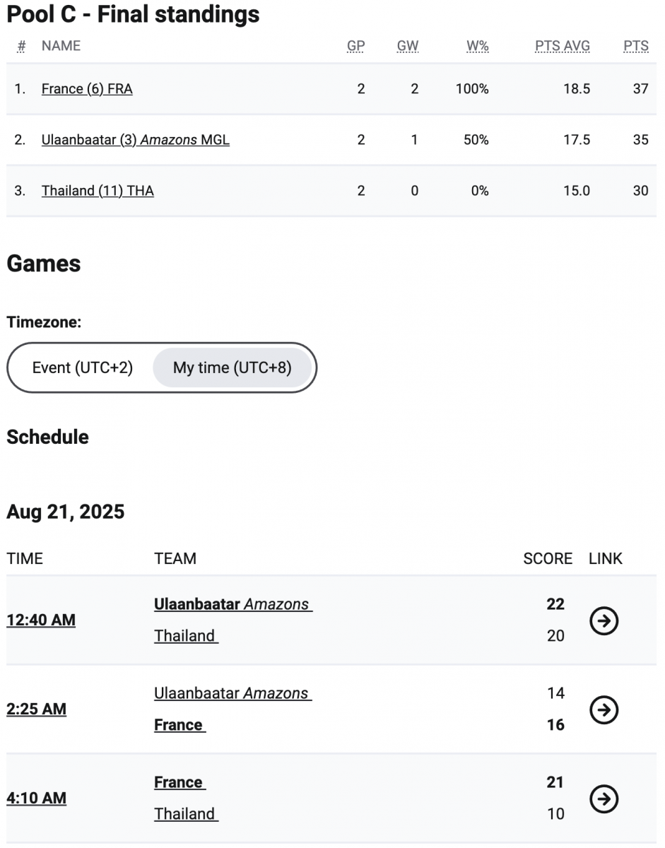Click the # rank column header
This screenshot has width=665, height=848.
[22, 46]
